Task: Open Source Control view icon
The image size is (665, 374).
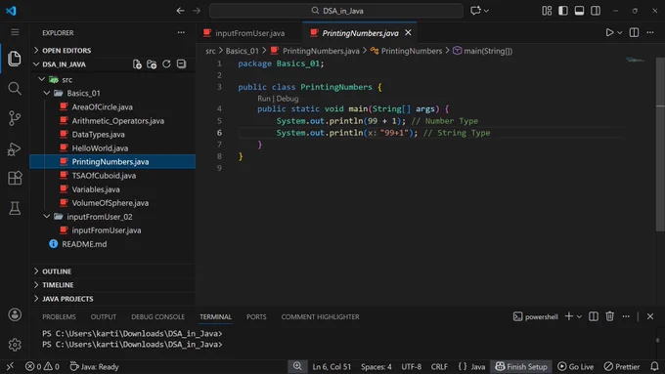Action: (x=15, y=118)
